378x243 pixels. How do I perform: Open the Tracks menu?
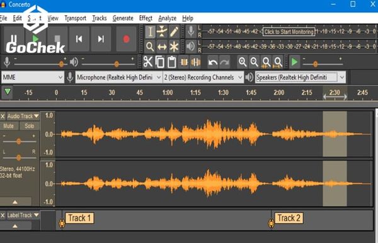pyautogui.click(x=100, y=18)
